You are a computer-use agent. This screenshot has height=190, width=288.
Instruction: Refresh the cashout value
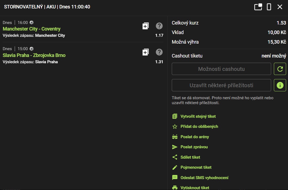click(280, 69)
